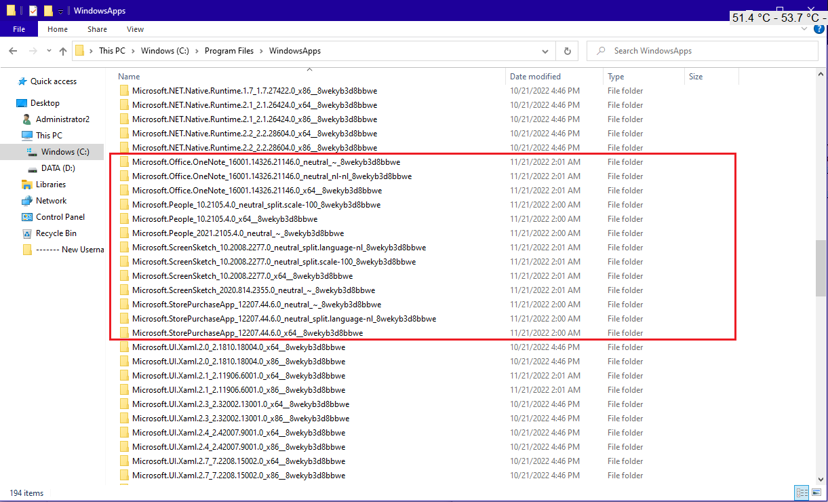Open the customize quick access toolbar dropdown
The width and height of the screenshot is (828, 502).
tap(60, 12)
